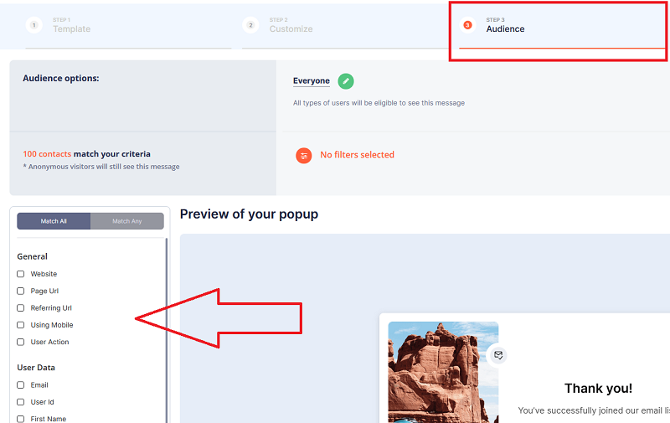Image resolution: width=670 pixels, height=423 pixels.
Task: Check the Page Url filter
Action: point(21,291)
